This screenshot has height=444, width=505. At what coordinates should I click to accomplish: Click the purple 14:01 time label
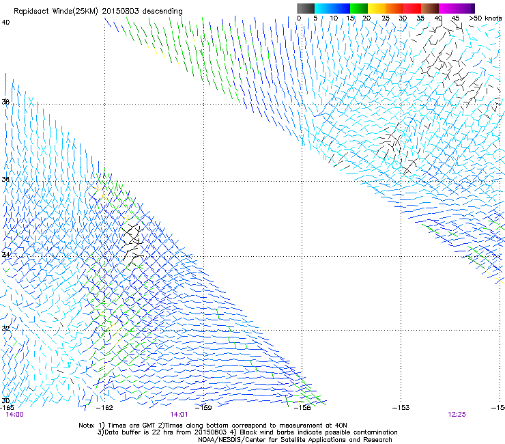[x=179, y=415]
